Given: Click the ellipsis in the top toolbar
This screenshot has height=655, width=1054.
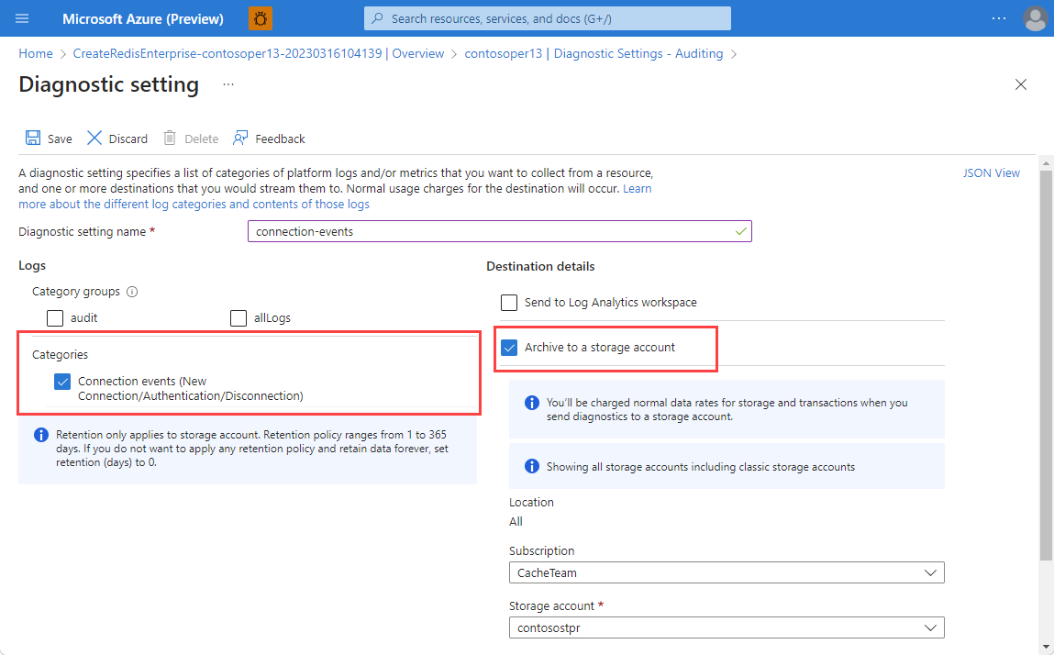Looking at the screenshot, I should 998,17.
